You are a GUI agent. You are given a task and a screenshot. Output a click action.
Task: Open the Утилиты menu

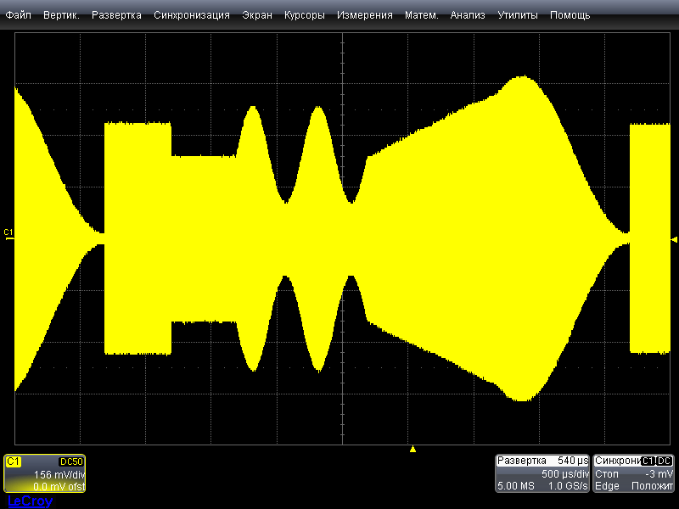[518, 15]
